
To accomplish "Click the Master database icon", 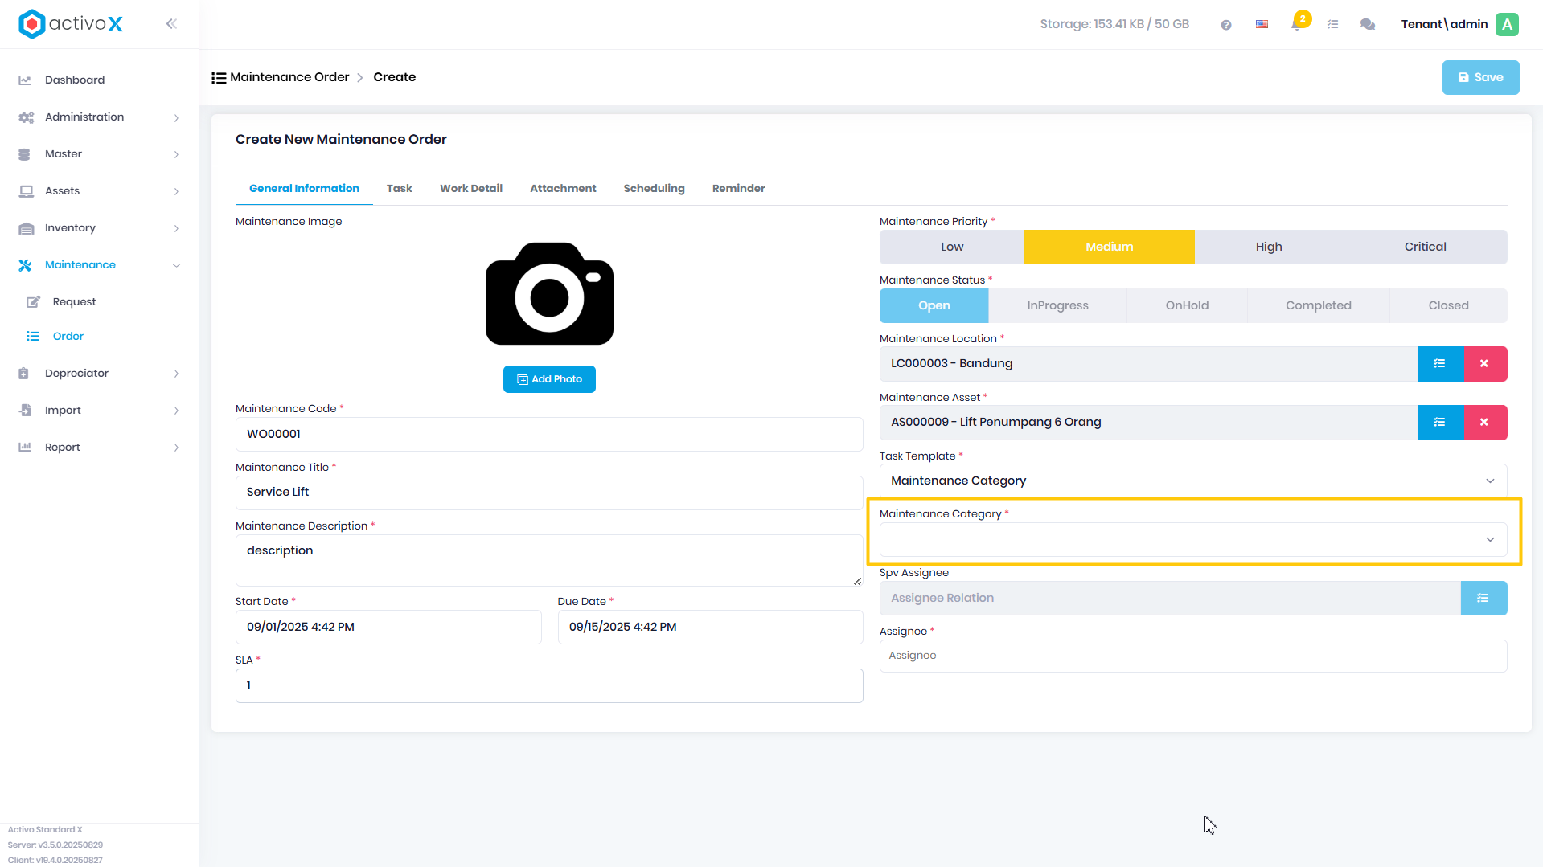I will pyautogui.click(x=24, y=154).
